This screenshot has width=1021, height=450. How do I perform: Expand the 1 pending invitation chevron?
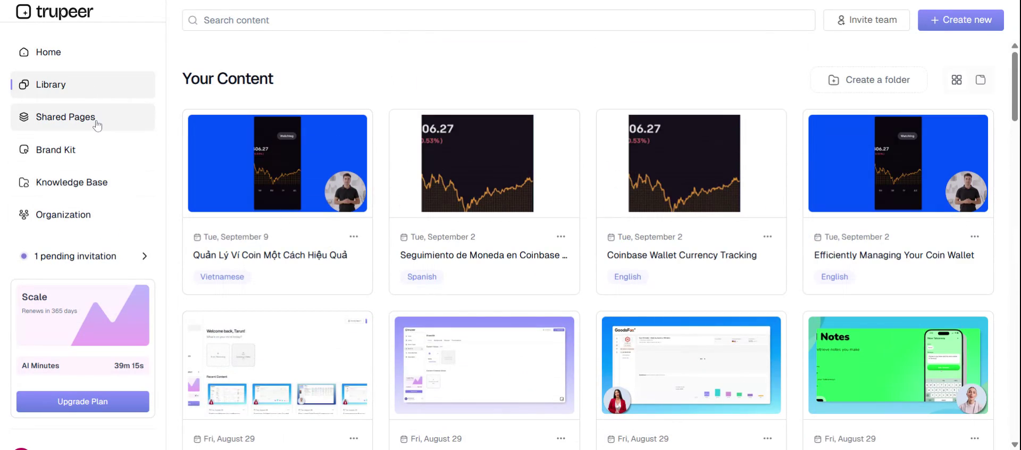(x=145, y=256)
